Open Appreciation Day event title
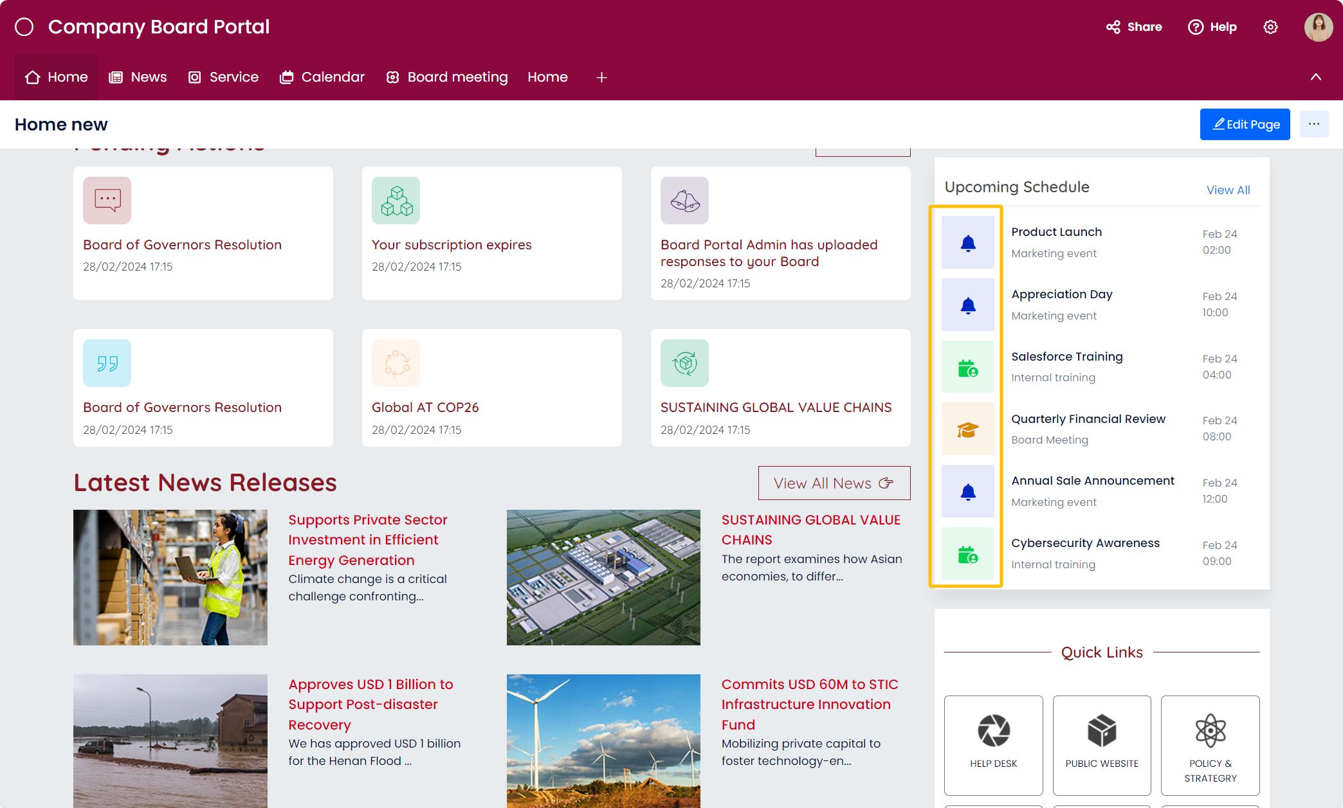The image size is (1343, 808). 1062,294
